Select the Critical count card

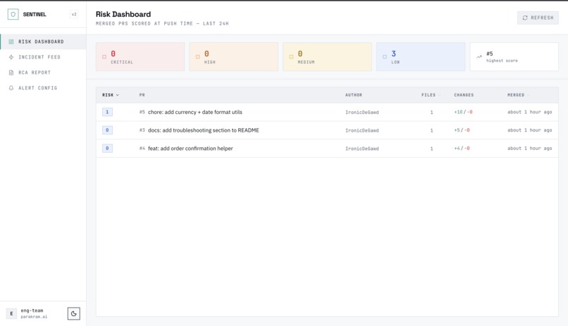point(140,57)
